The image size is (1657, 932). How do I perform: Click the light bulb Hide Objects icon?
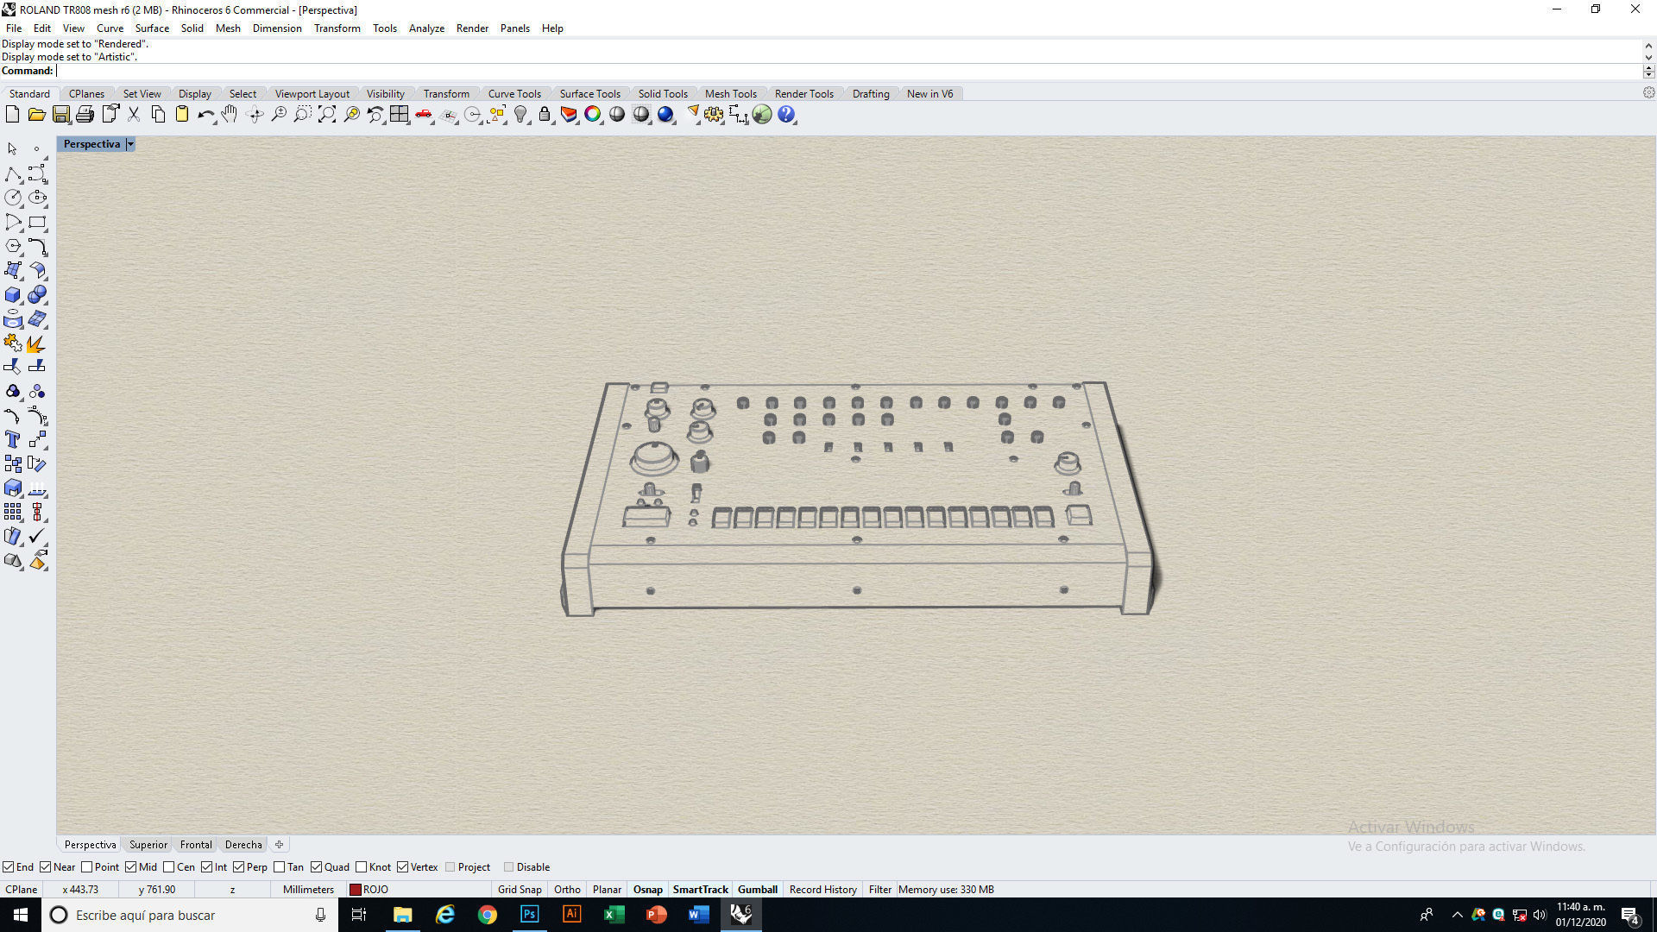coord(520,114)
